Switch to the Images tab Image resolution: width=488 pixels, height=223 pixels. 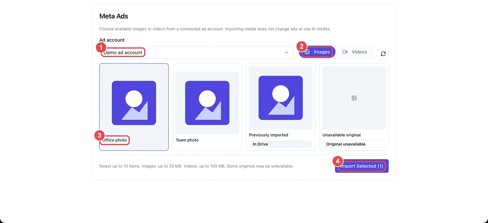tap(317, 52)
